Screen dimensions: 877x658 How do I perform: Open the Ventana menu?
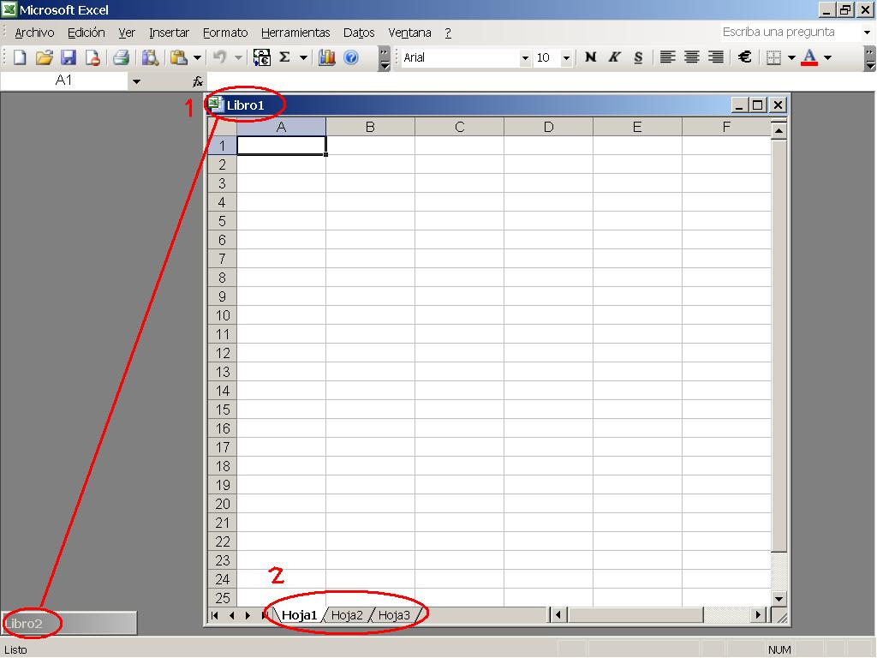pos(409,33)
